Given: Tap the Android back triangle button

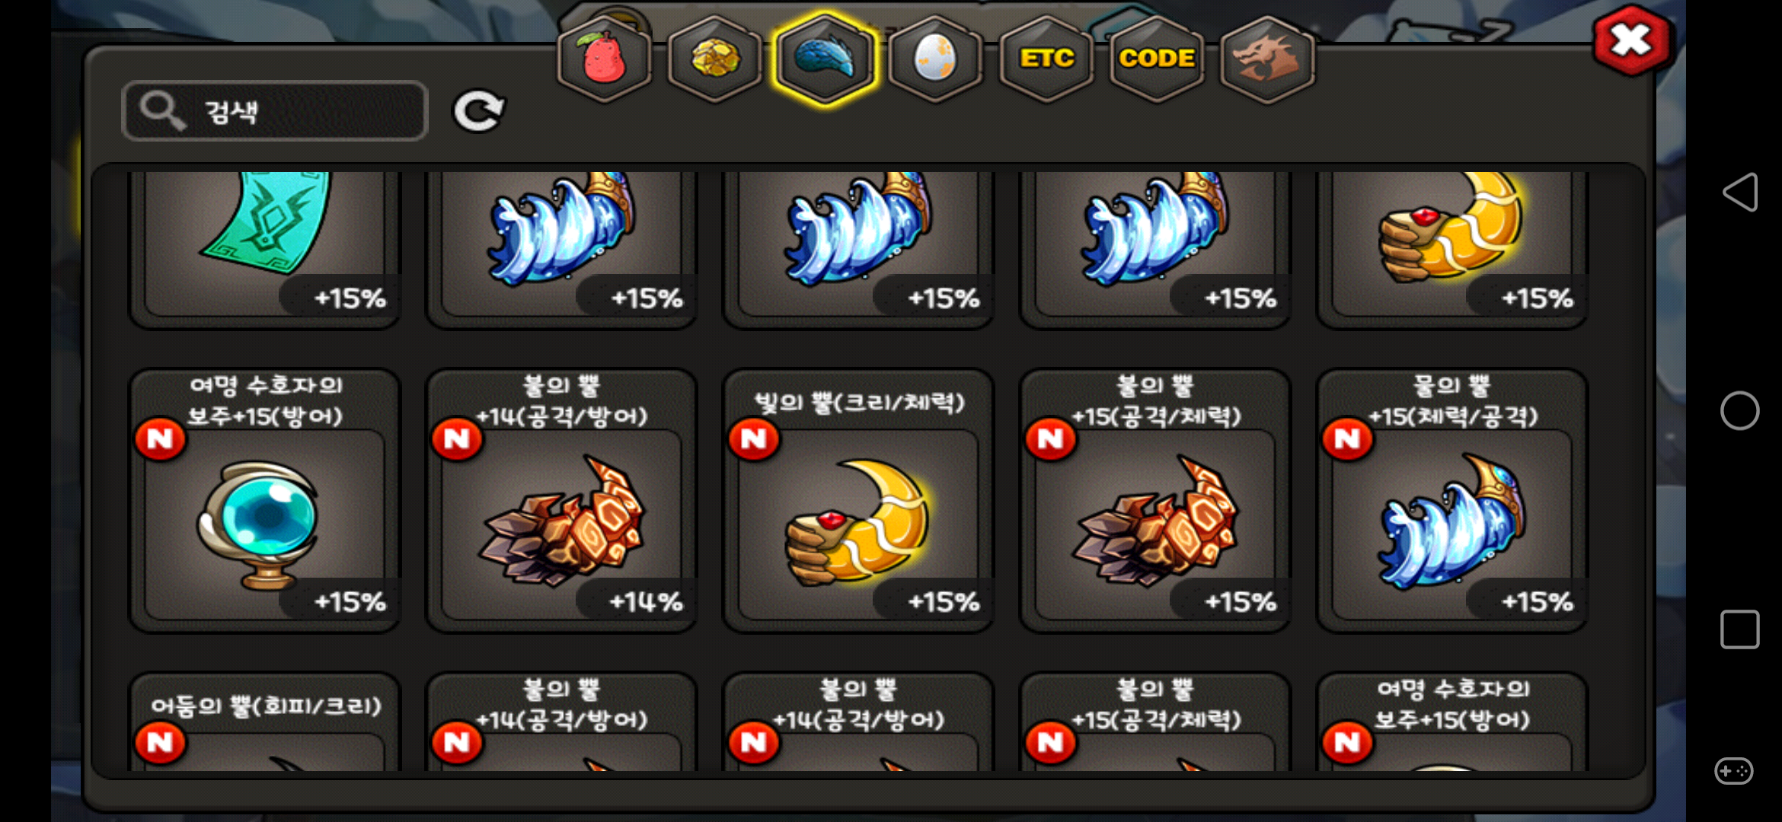Looking at the screenshot, I should (1740, 192).
